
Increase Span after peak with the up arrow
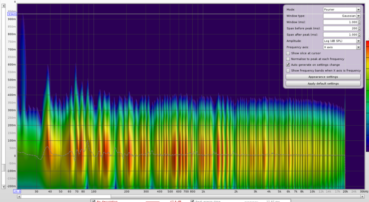pyautogui.click(x=358, y=34)
